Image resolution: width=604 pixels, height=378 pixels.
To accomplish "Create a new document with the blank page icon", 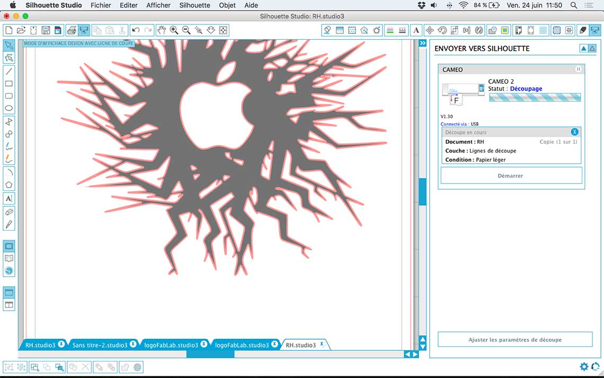I will point(9,30).
